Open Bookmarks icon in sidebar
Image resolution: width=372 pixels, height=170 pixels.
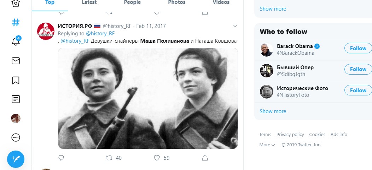tap(16, 80)
